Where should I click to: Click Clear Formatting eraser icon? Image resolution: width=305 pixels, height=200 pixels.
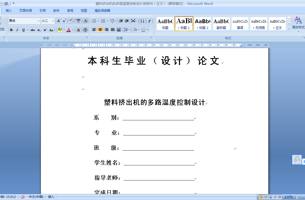(71, 21)
